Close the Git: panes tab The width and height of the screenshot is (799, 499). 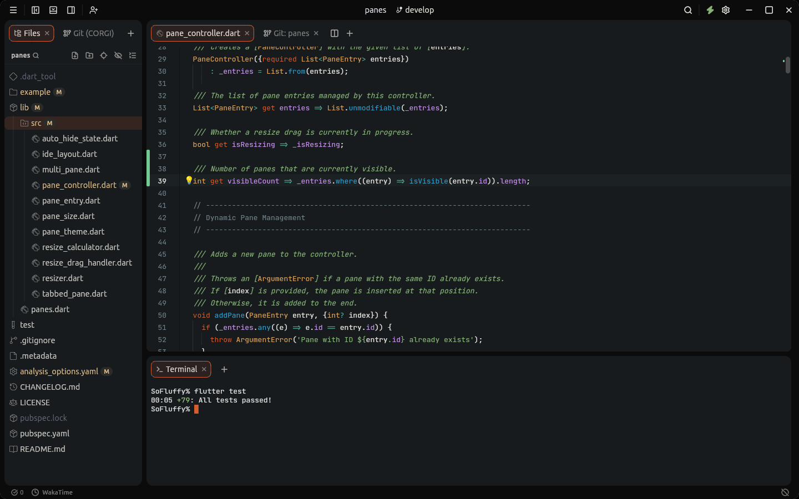[316, 33]
